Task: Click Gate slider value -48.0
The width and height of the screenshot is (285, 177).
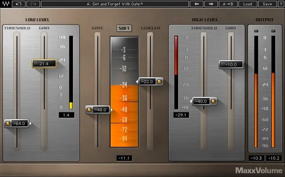Action: coord(101,110)
